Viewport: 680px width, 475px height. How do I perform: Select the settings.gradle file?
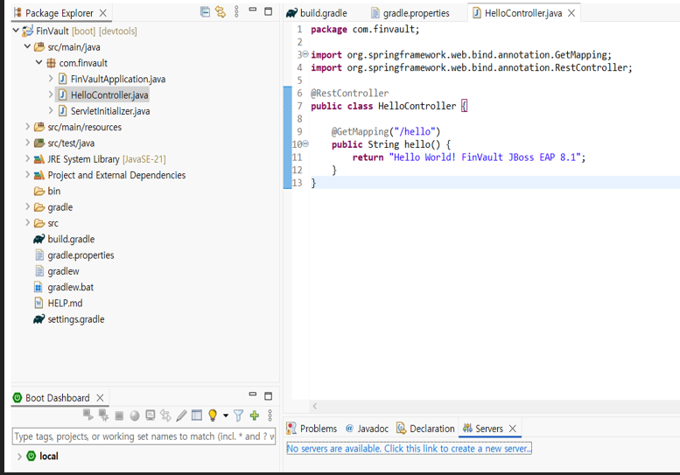coord(69,319)
